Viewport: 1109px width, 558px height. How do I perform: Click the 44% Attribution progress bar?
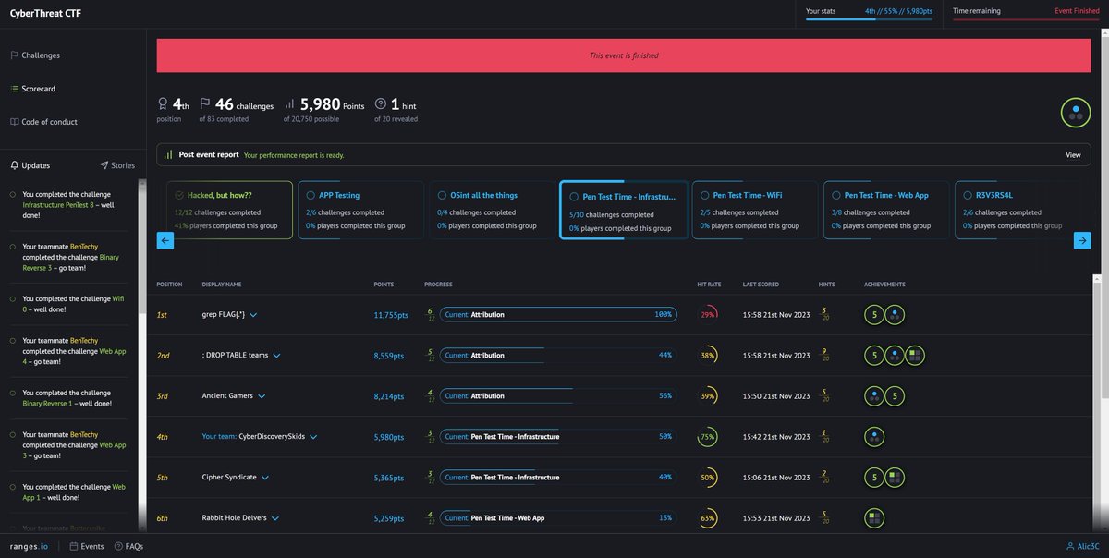[558, 356]
